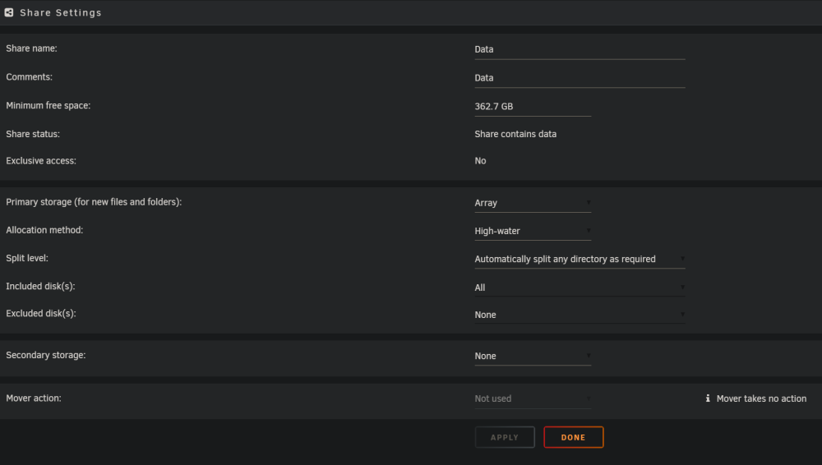This screenshot has width=822, height=465.
Task: Click the 'Share contains data' status text
Action: click(515, 134)
